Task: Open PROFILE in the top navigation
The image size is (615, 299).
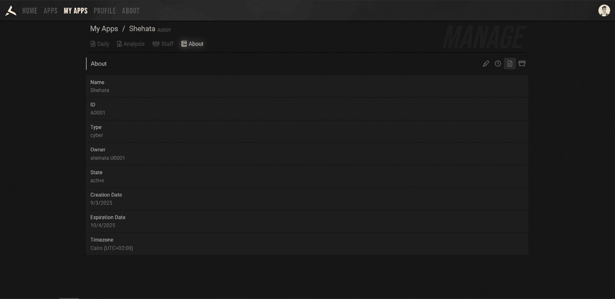Action: pyautogui.click(x=105, y=11)
